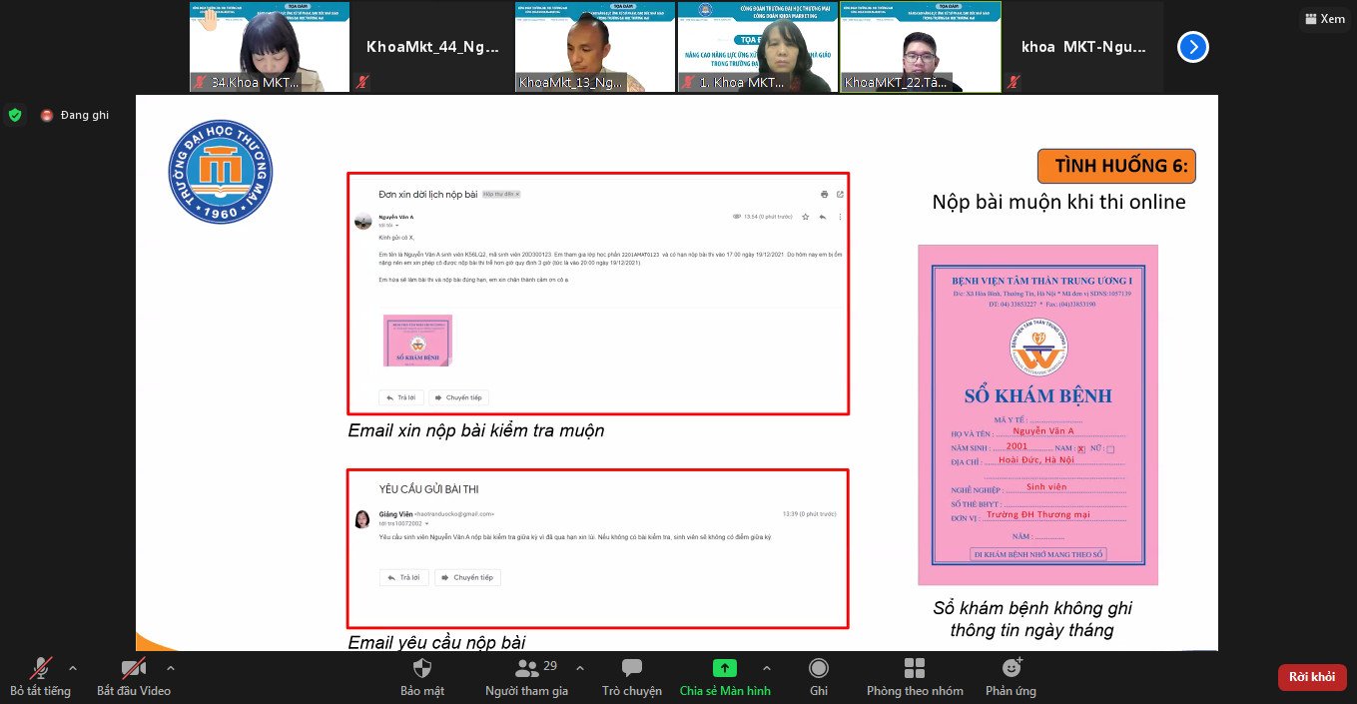Click the Record (Ghi) icon

pos(819,669)
